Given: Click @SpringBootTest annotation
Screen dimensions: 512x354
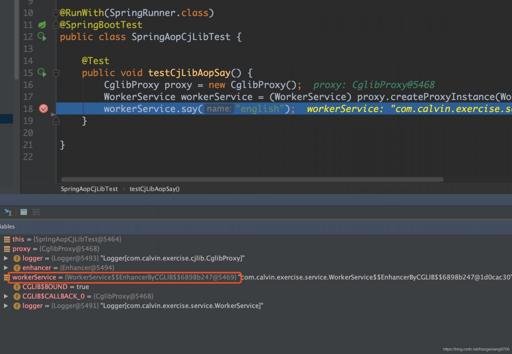Looking at the screenshot, I should point(101,25).
